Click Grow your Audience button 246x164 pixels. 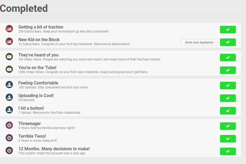point(199,42)
